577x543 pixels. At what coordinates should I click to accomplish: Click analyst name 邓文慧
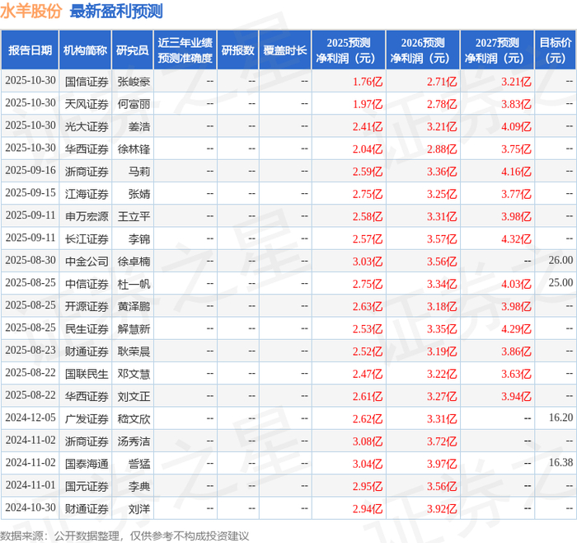[x=134, y=375]
